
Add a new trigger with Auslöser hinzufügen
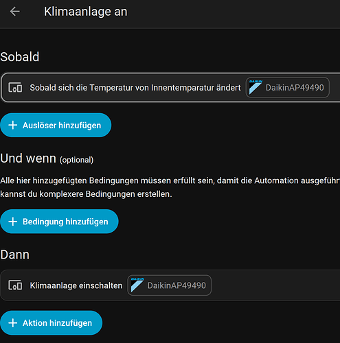pyautogui.click(x=56, y=125)
